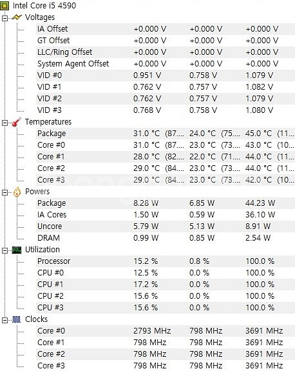Click the 5.13 W Uncore minimum
295x371 pixels.
[x=202, y=226]
